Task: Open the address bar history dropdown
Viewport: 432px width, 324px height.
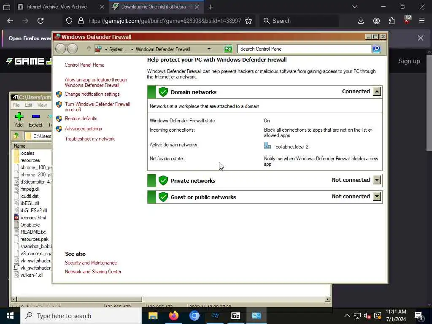Action: 209,49
